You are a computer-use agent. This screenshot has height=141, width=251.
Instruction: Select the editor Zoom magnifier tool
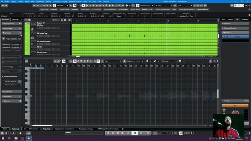coord(81,61)
